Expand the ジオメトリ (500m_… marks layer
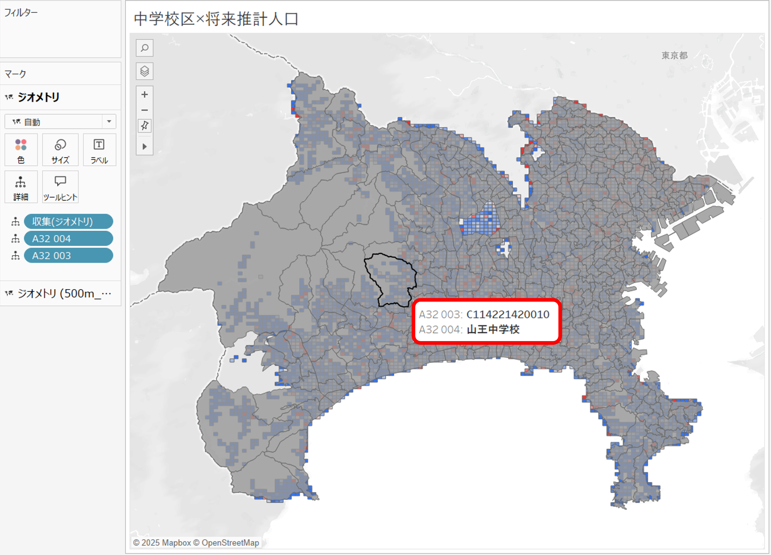The image size is (771, 555). [61, 293]
